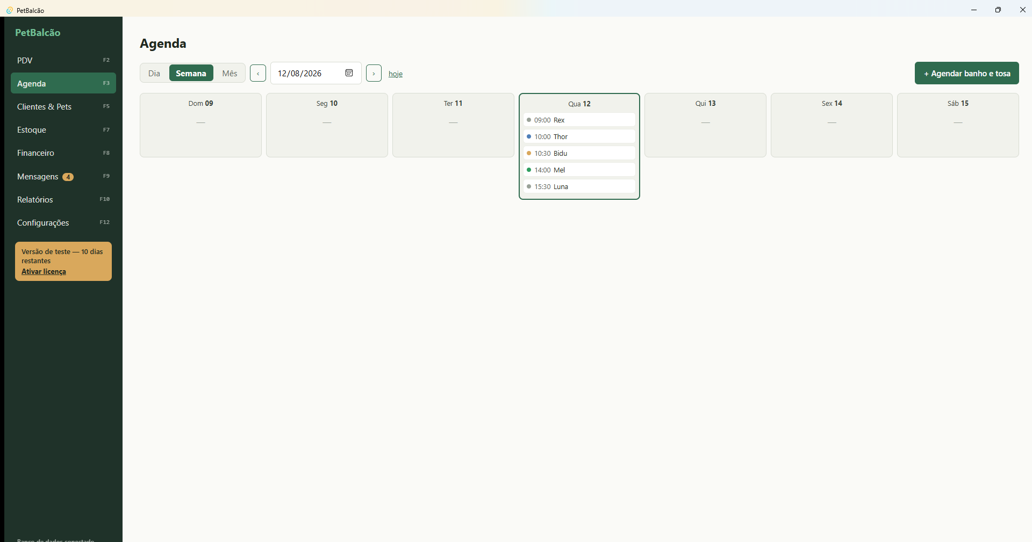The height and width of the screenshot is (542, 1032).
Task: Click the Agenda page heading
Action: pos(163,44)
